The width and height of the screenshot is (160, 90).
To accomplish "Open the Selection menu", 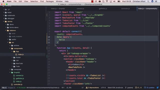I will tap(34, 1).
